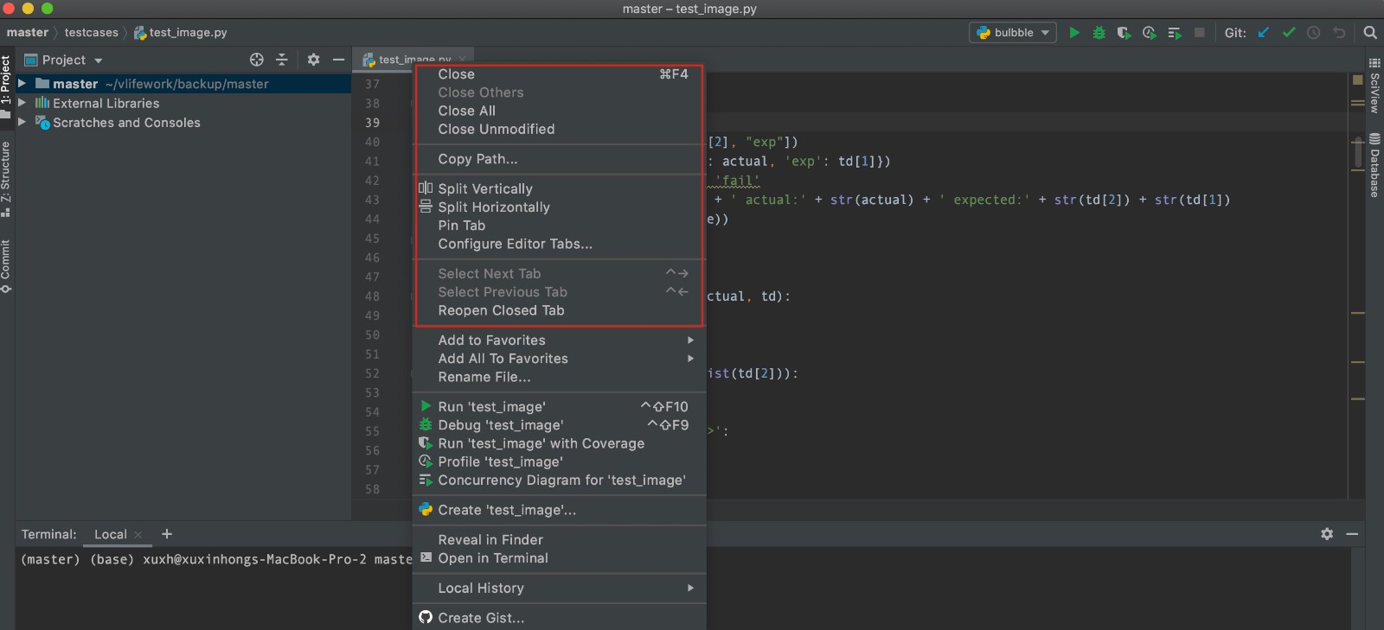Click master breadcrumb in navigation bar
The height and width of the screenshot is (630, 1384).
click(28, 32)
